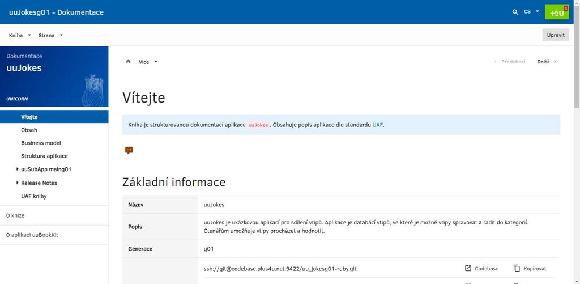580x284 pixels.
Task: Open the brown comment bubble icon
Action: (x=129, y=150)
